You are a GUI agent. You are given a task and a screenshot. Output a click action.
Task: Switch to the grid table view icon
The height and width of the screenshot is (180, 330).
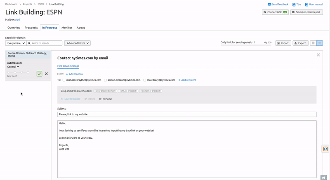click(313, 43)
